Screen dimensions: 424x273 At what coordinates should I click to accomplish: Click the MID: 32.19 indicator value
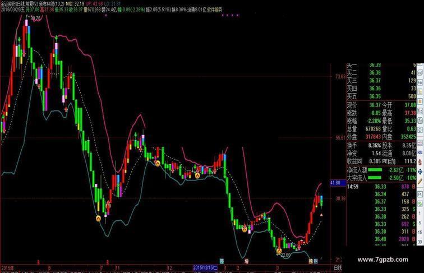75,4
